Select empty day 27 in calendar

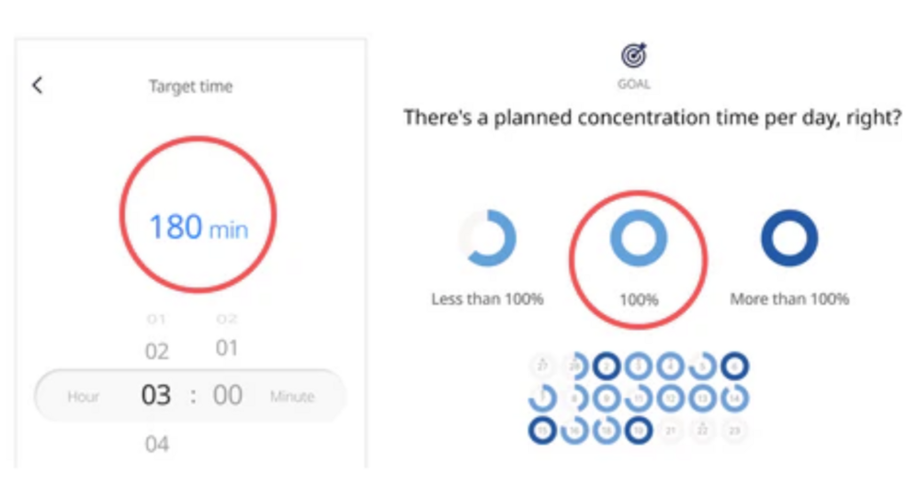(x=542, y=366)
